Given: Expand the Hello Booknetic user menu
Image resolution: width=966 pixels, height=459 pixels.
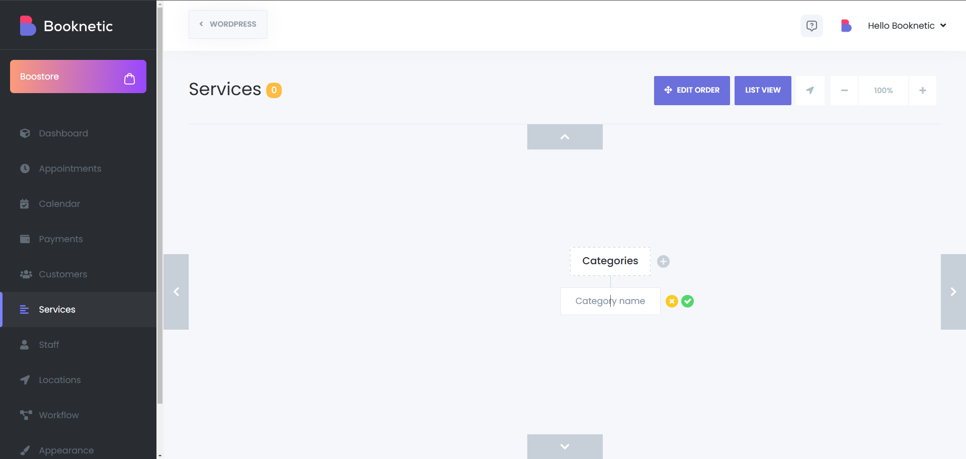Looking at the screenshot, I should click(x=907, y=26).
